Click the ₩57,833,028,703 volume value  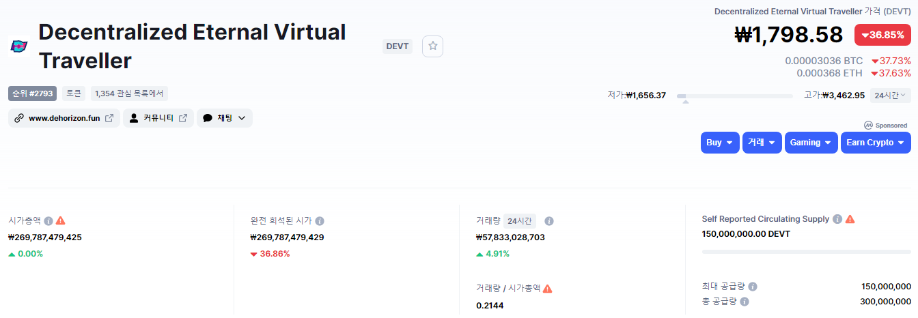pos(510,237)
